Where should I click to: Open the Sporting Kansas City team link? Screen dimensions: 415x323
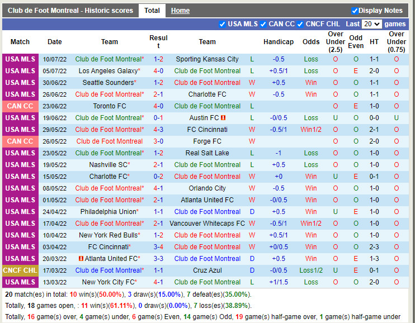pos(207,59)
